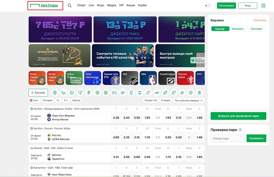Expand the Топ события наверху dropdown

point(189,100)
